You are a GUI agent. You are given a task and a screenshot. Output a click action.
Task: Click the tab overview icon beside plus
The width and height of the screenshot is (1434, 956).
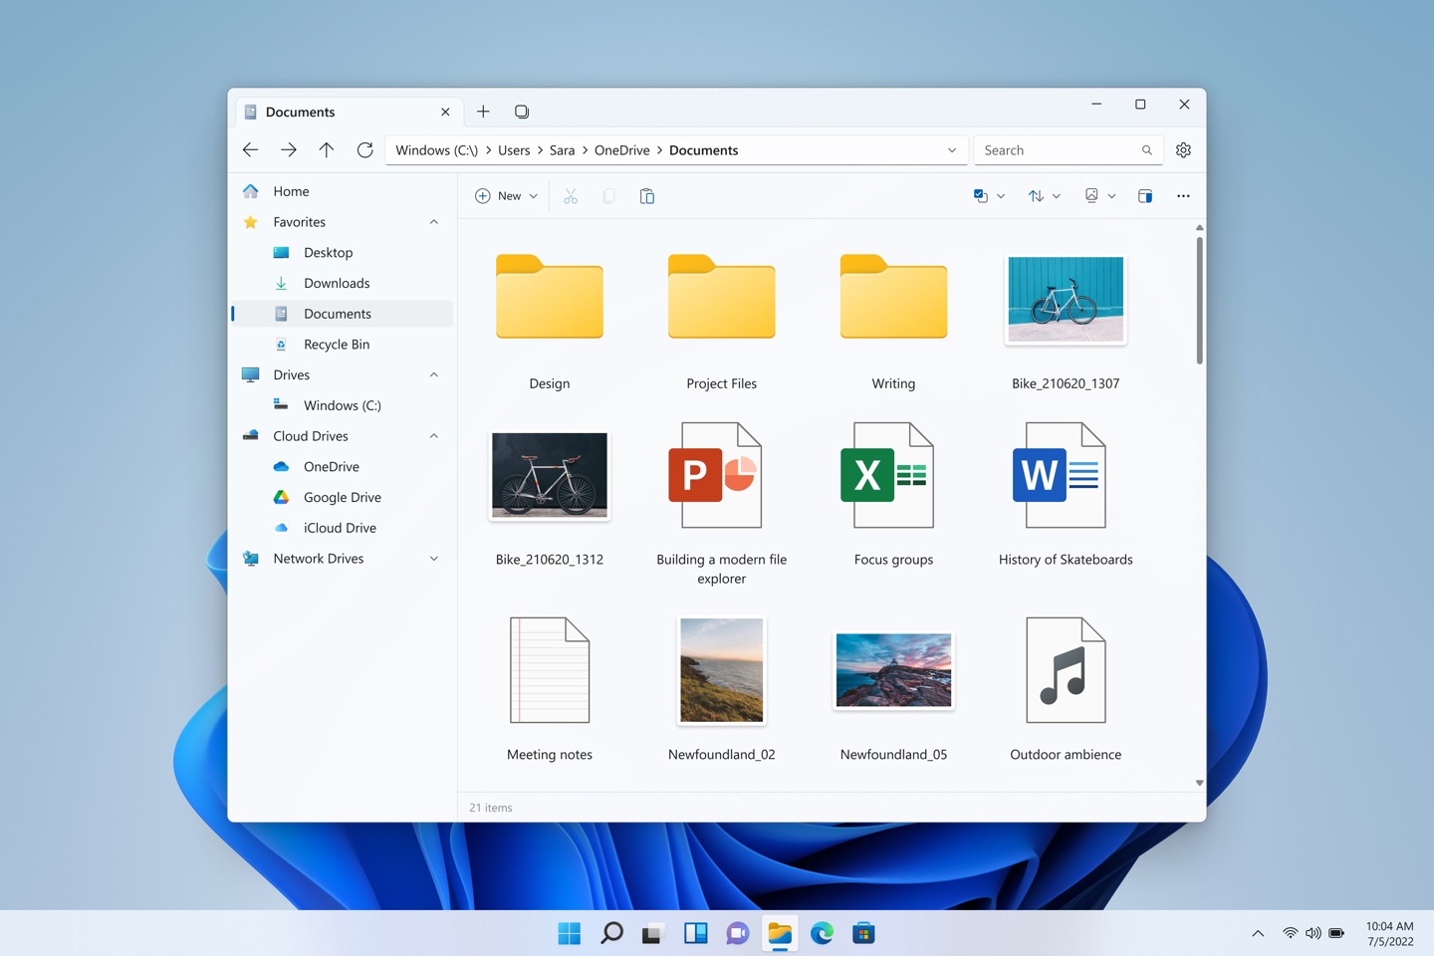click(x=522, y=112)
